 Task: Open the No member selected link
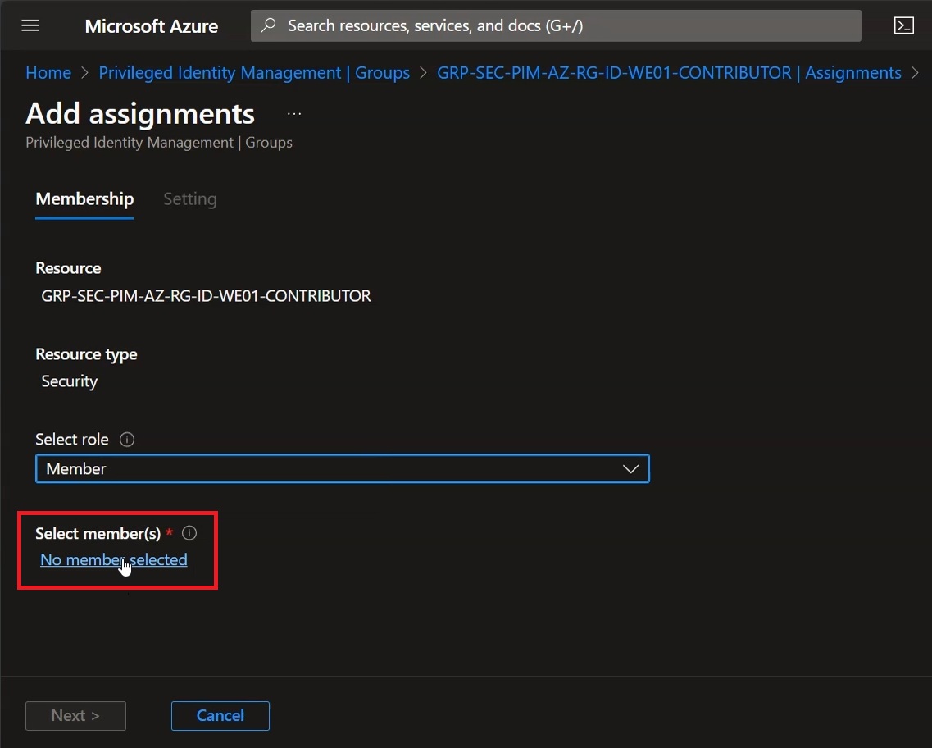113,559
